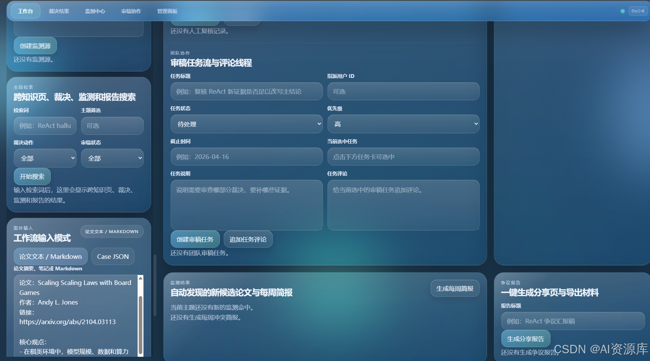Screen dimensions: 650x361
Task: Click the 论文文本 / MARKDOWN mode badge
Action: click(112, 232)
